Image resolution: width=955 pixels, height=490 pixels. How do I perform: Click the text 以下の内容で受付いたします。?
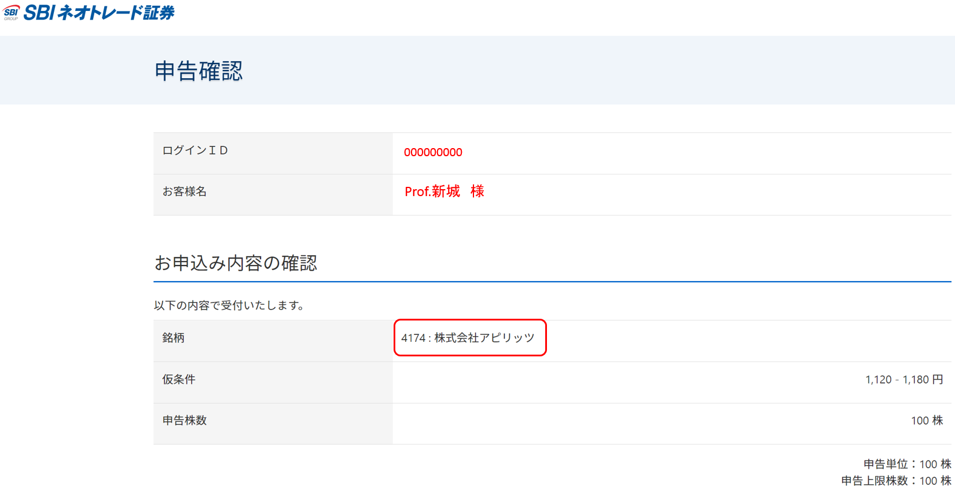230,305
